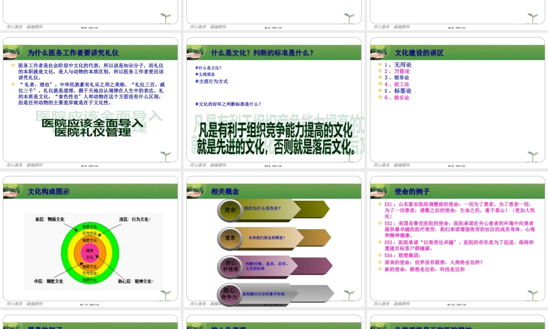Toggle the diamond bullet before 1、无用论
Image resolution: width=548 pixels, height=329 pixels.
(379, 64)
